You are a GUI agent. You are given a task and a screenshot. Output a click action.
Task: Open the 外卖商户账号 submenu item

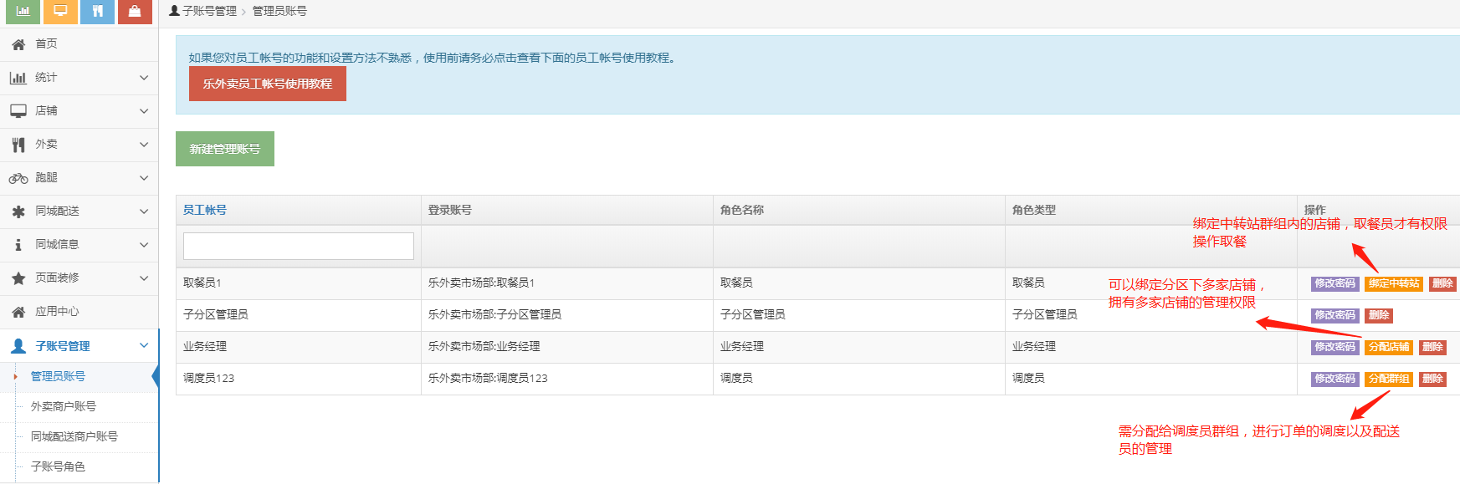coord(64,406)
